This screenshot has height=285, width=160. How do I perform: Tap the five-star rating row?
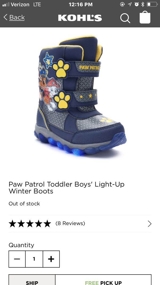[80, 224]
